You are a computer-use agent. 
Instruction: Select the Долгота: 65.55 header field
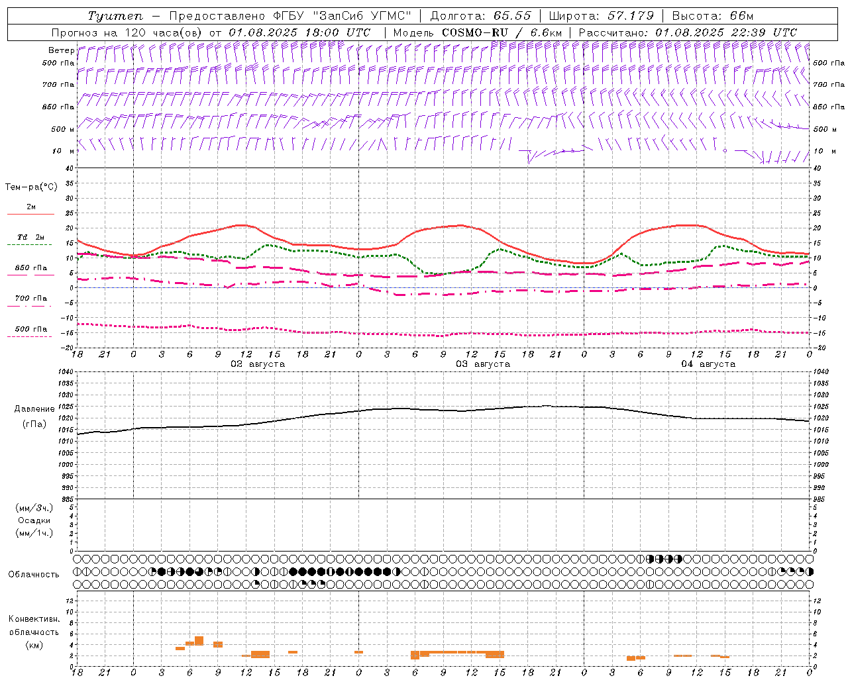tap(480, 16)
